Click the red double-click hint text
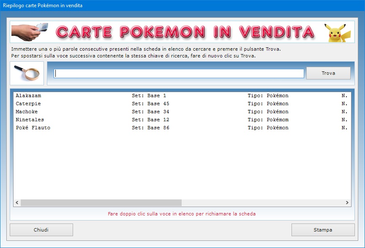The image size is (365, 248). pyautogui.click(x=182, y=214)
